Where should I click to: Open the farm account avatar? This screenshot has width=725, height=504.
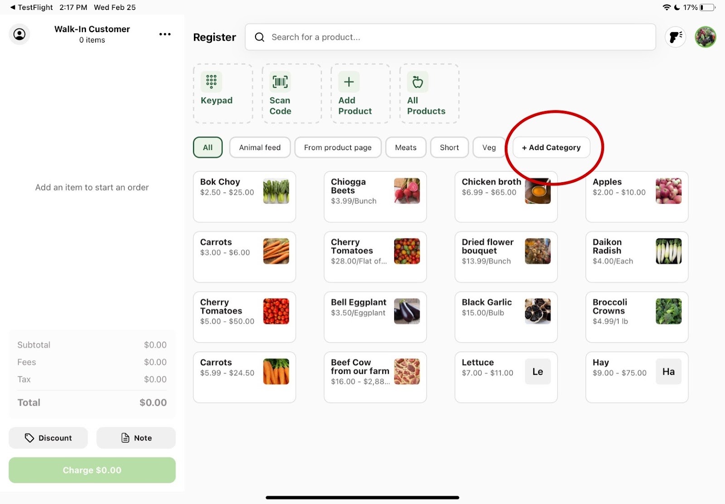click(x=705, y=37)
